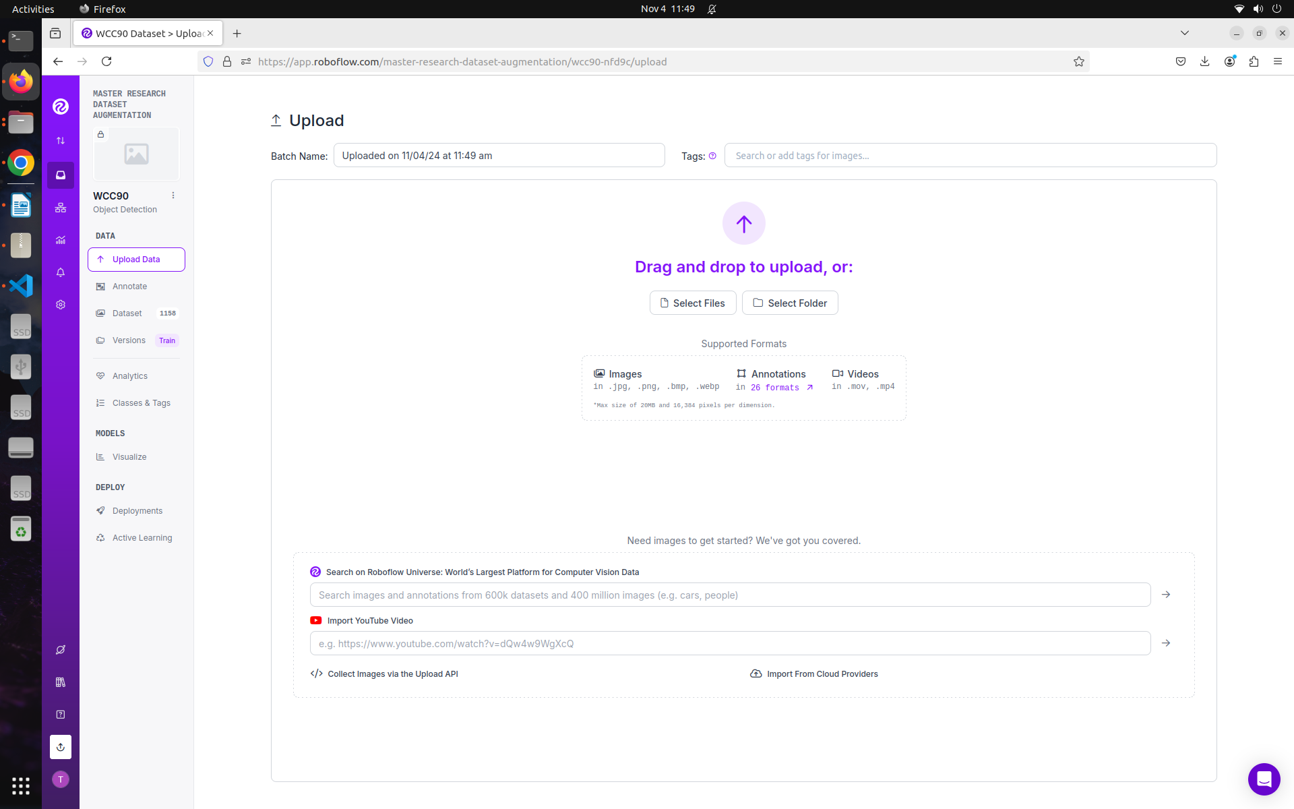Open Visual Studio Code from the dock
Screen dimensions: 1294x809
tap(21, 286)
